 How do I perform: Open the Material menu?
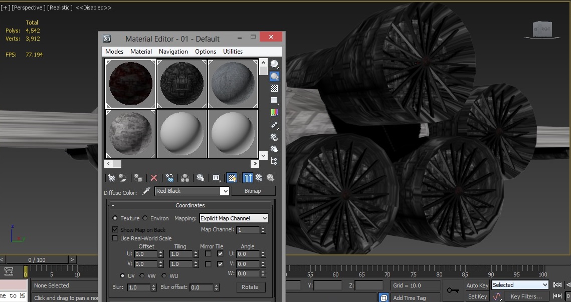click(141, 51)
